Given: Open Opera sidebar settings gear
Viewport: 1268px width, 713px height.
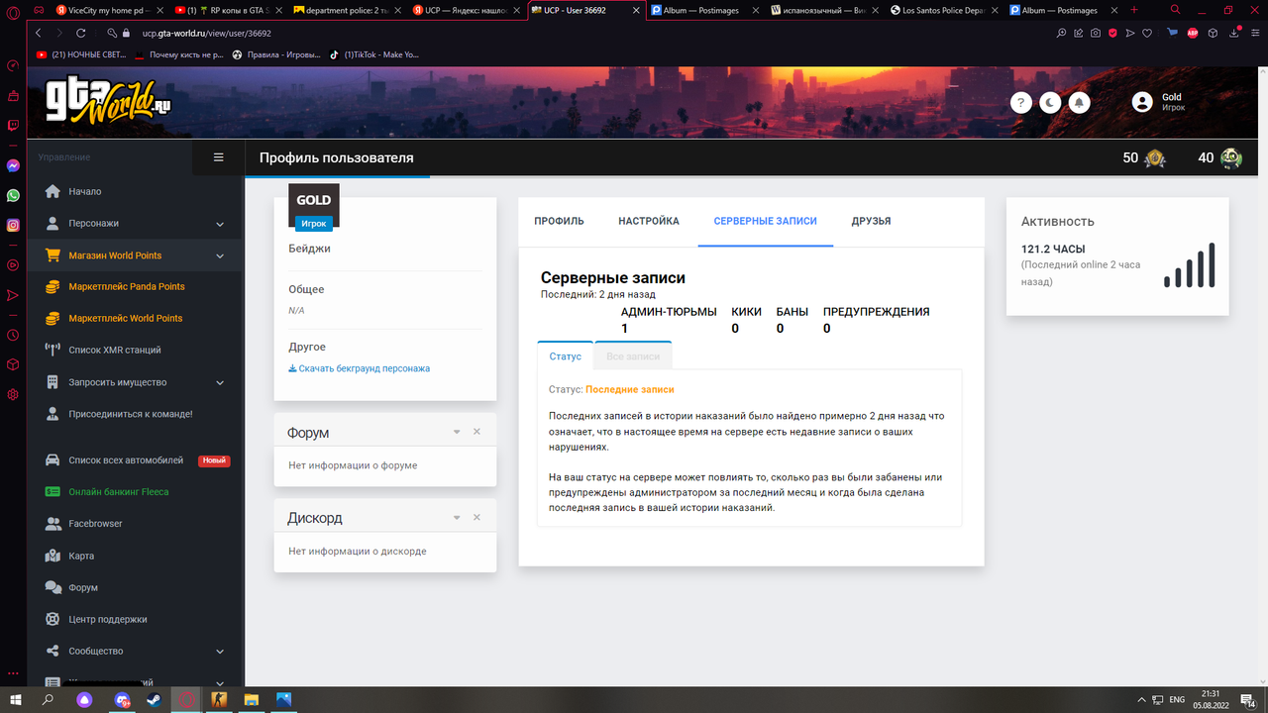Looking at the screenshot, I should tap(13, 394).
